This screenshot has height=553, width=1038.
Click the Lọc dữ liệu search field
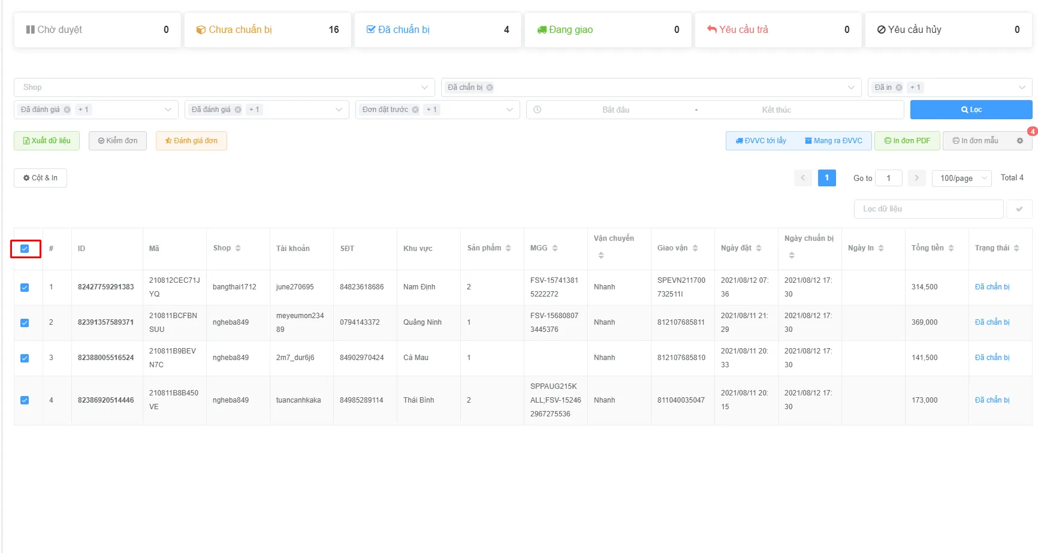coord(928,209)
